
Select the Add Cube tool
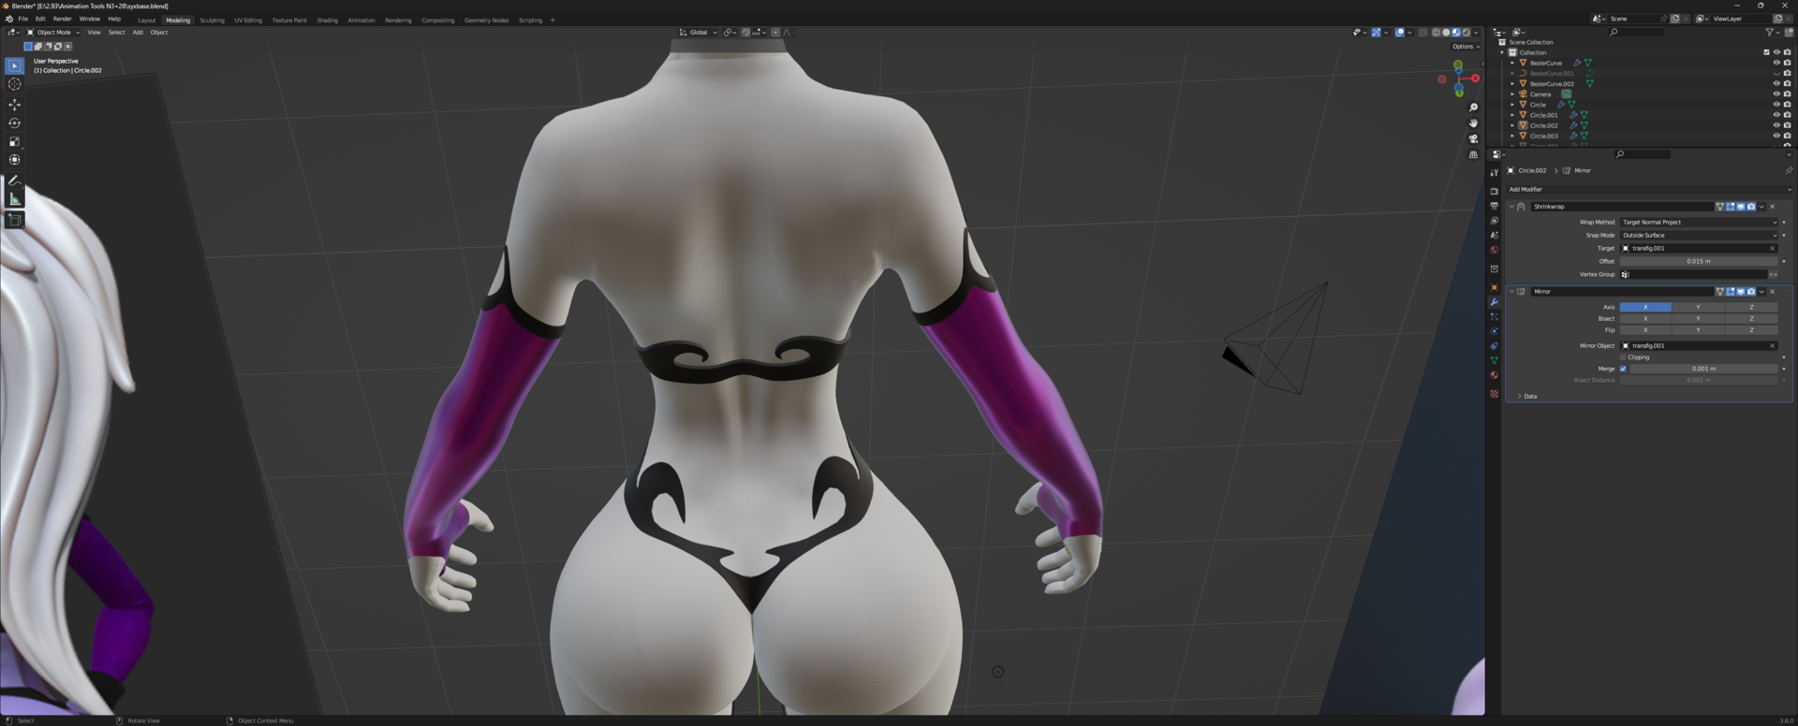click(14, 220)
